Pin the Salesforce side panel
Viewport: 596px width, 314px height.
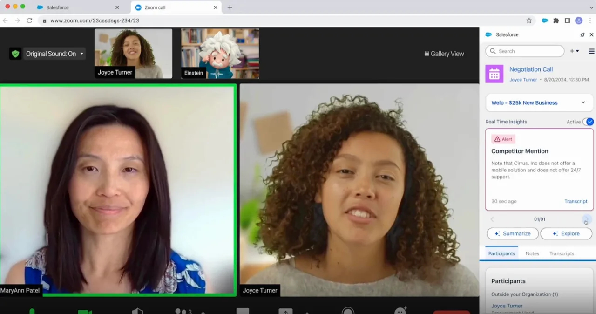pos(582,35)
